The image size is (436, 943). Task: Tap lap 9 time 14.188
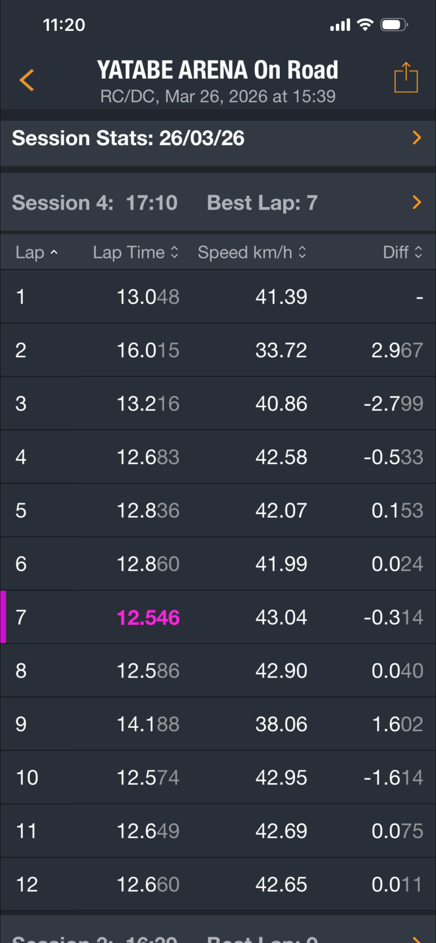[148, 724]
